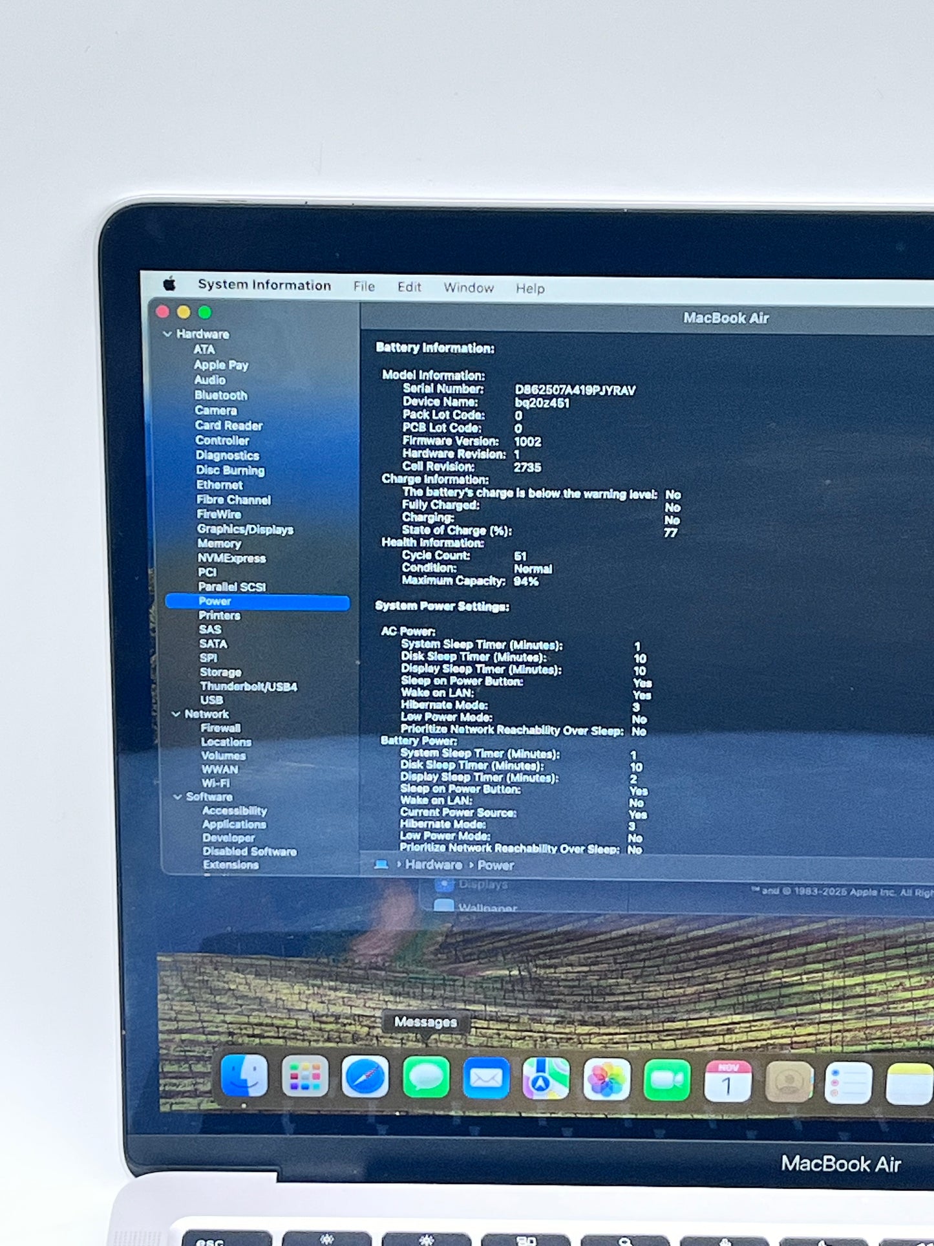Open Maps app in the Dock
This screenshot has width=934, height=1246.
click(x=546, y=1079)
